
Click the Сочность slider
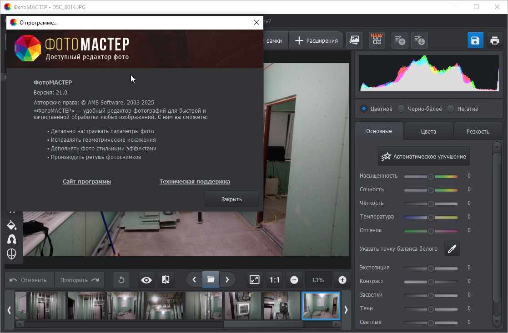[x=431, y=190]
